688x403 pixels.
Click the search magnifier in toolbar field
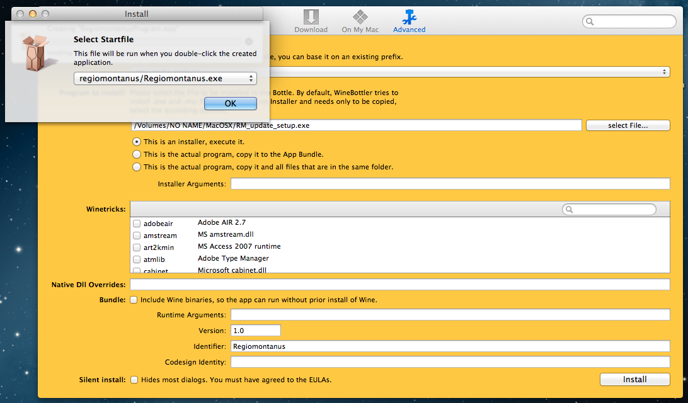[590, 21]
